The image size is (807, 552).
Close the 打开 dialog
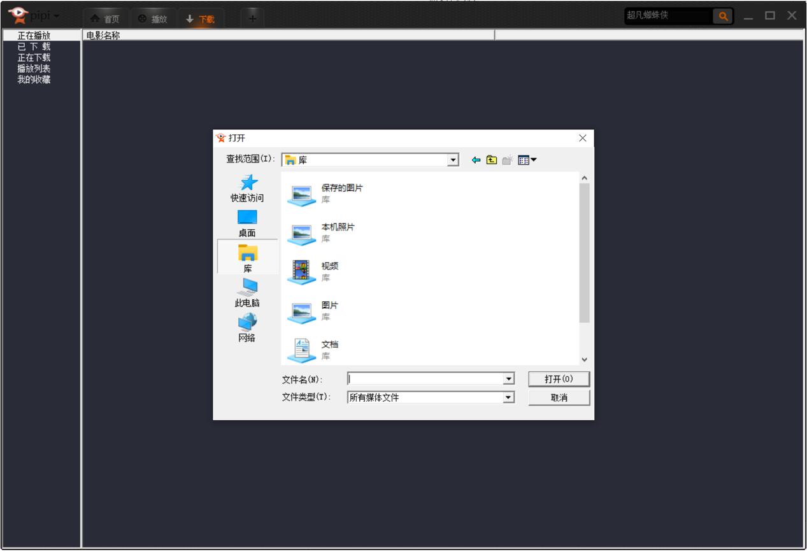pos(582,138)
